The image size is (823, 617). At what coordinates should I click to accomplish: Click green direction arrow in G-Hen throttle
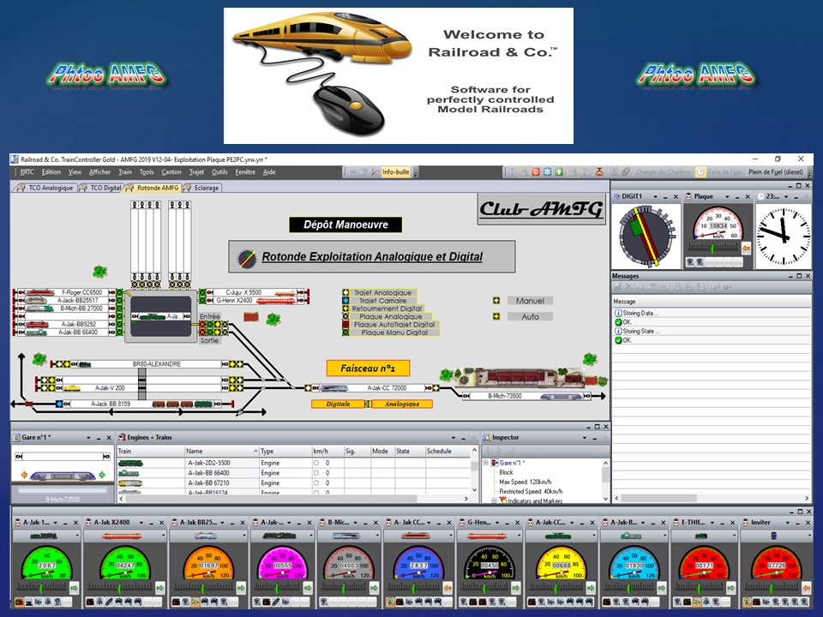coord(515,588)
